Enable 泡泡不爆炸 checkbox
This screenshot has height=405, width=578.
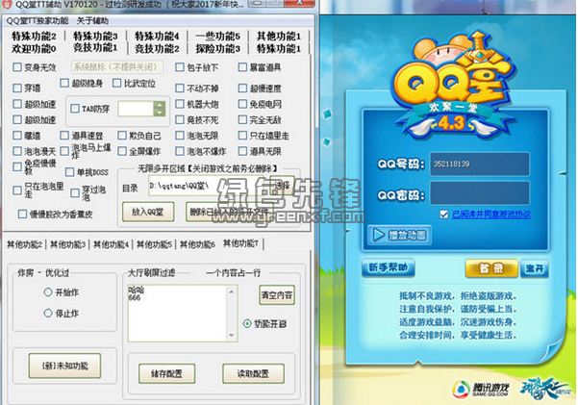[180, 151]
